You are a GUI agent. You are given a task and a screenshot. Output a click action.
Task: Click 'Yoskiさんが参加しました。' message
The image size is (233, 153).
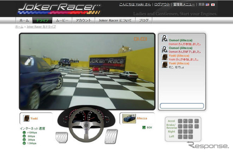point(183,60)
